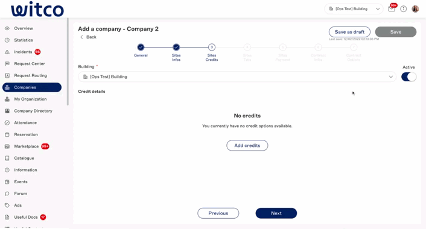426x229 pixels.
Task: Click the Information circle icon in sidebar
Action: (7, 170)
